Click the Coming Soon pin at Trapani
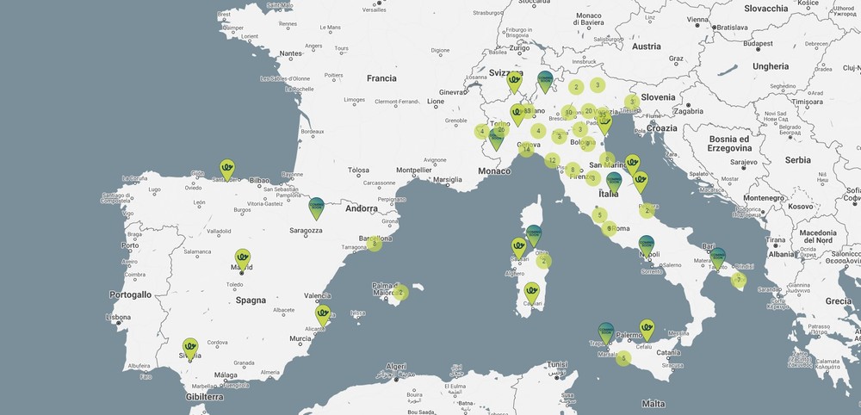Viewport: 861px width, 415px height. point(606,331)
